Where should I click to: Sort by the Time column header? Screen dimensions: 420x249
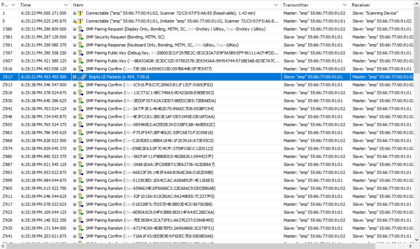click(x=25, y=5)
